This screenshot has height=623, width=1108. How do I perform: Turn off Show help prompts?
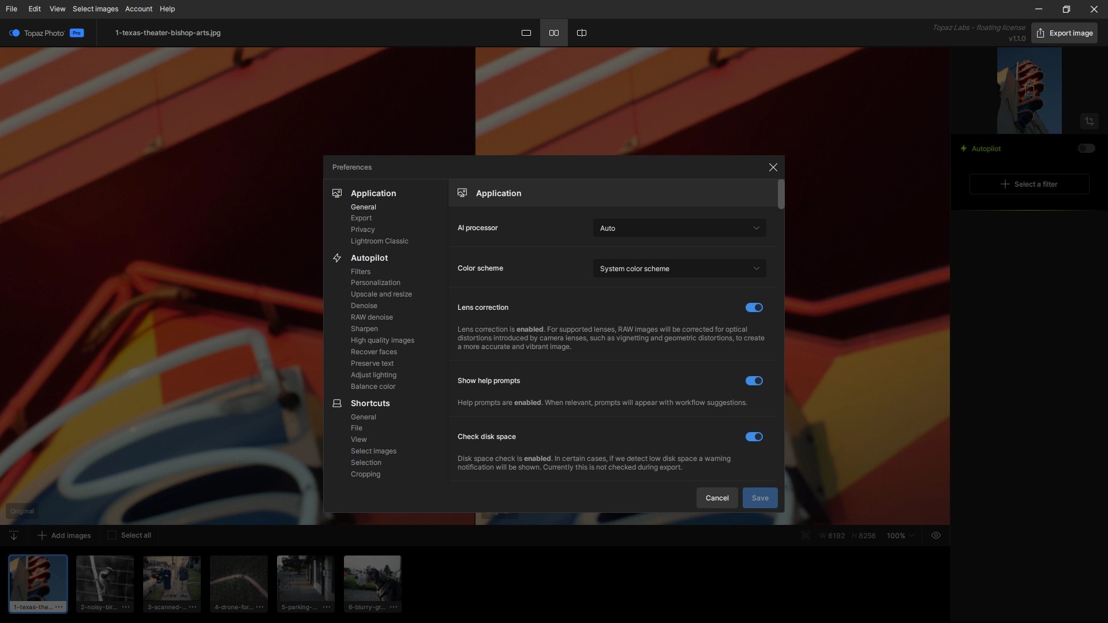pyautogui.click(x=754, y=381)
